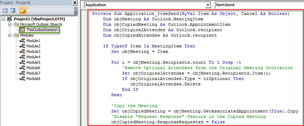Open the Project toolbar overflow arrow
Image resolution: width=304 pixels, height=126 pixels.
76,13
